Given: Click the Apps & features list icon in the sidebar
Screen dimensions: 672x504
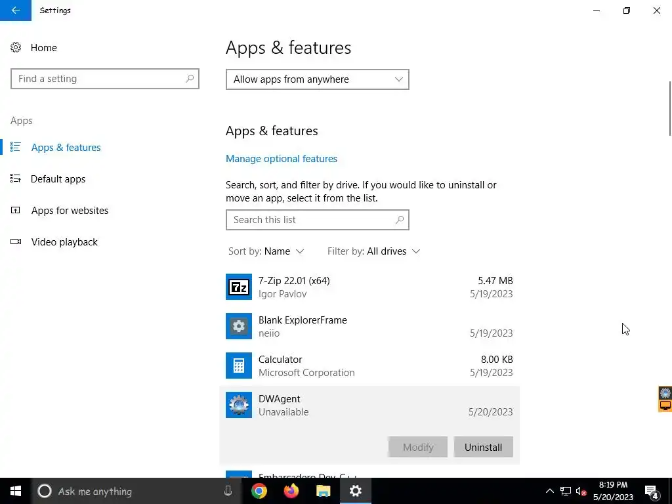Looking at the screenshot, I should click(16, 147).
